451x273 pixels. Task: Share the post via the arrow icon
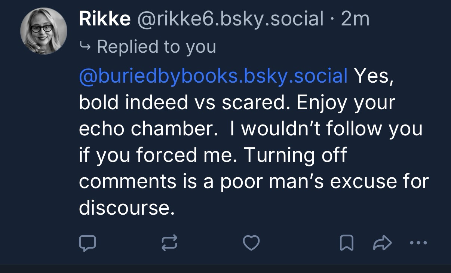click(382, 243)
